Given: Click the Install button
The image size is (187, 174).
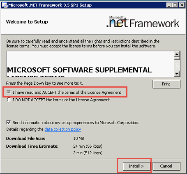Looking at the screenshot, I should coord(136,166).
